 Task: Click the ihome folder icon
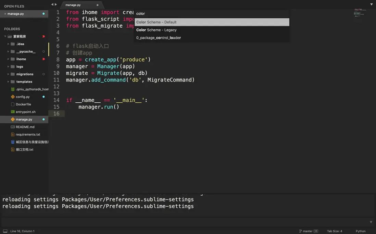(x=13, y=59)
